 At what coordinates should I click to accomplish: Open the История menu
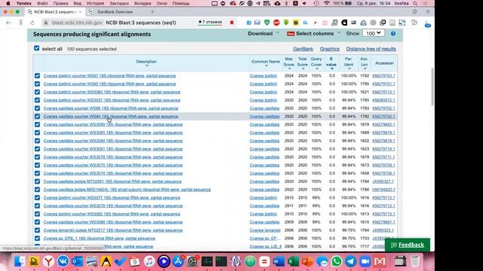(95, 3)
